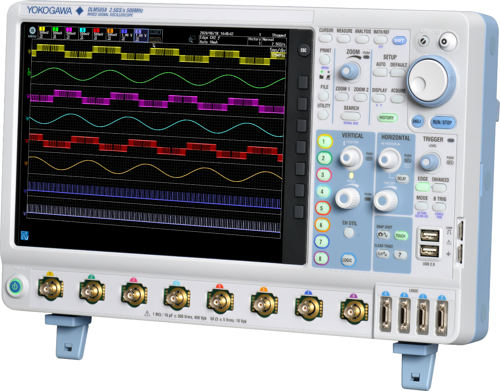The height and width of the screenshot is (391, 500).
Task: Toggle channel 1 with the yellow-ringed button
Action: (x=324, y=142)
